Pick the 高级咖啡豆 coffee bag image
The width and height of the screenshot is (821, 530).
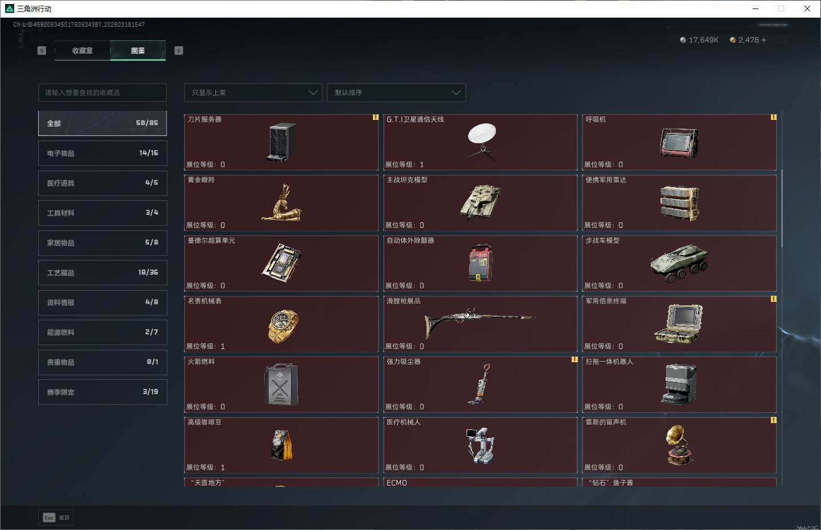(x=282, y=445)
